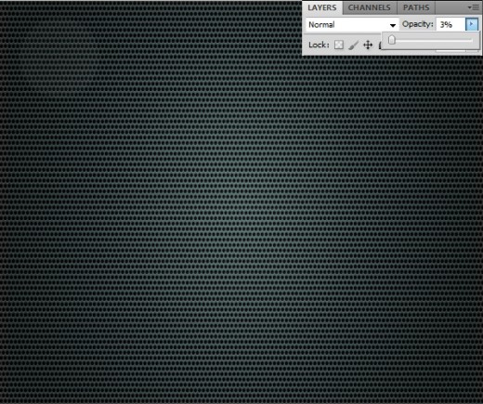Click empty tab bar area beside Paths
Screen dimensions: 483x404
(x=450, y=7)
